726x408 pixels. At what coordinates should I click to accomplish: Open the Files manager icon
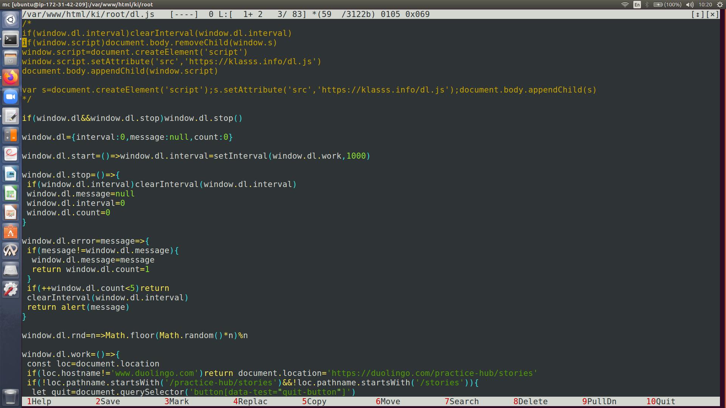11,59
